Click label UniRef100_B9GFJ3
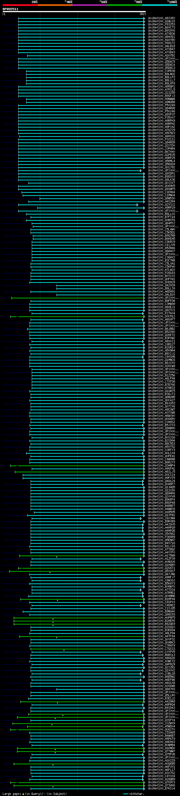The height and width of the screenshot is (796, 180). [x=161, y=96]
